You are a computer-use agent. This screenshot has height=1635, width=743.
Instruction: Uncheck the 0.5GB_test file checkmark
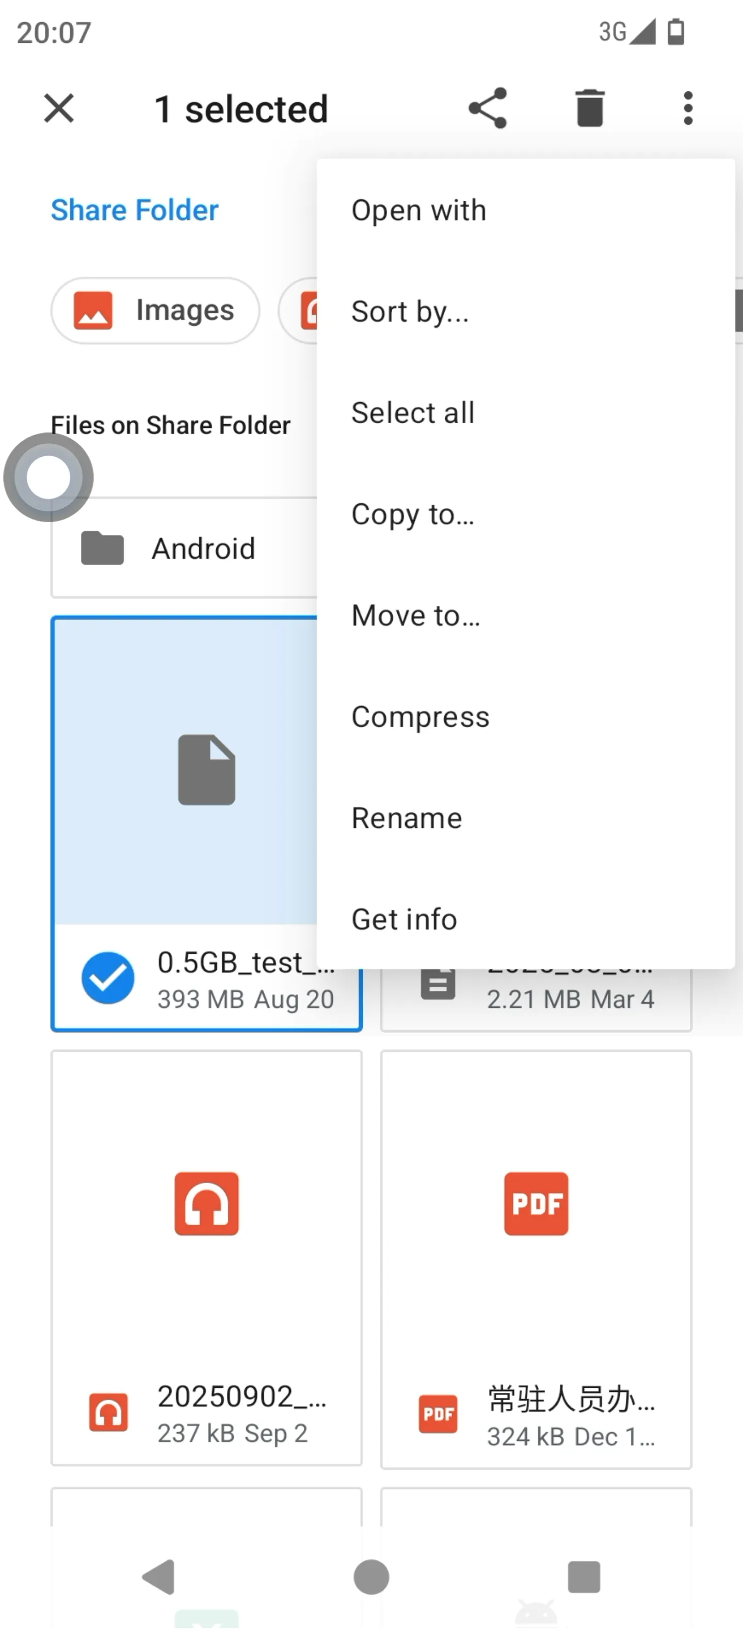point(108,978)
